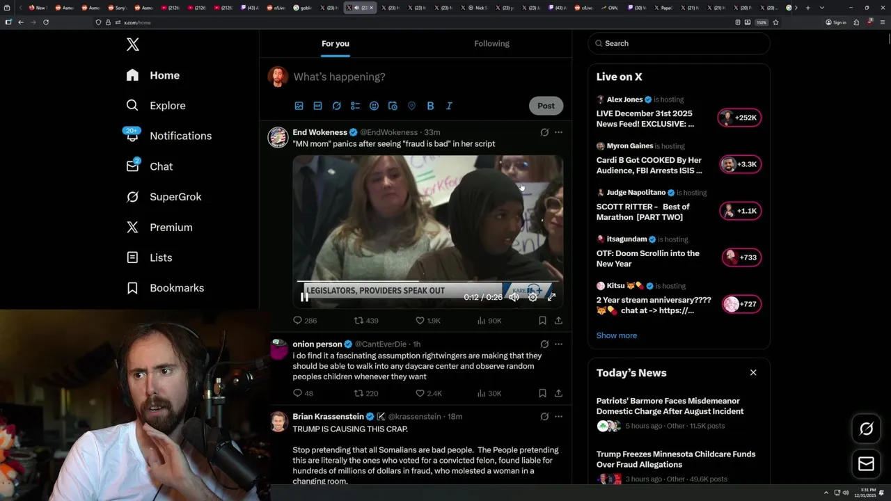
Task: Join Alex Jones live +252K
Action: click(739, 118)
